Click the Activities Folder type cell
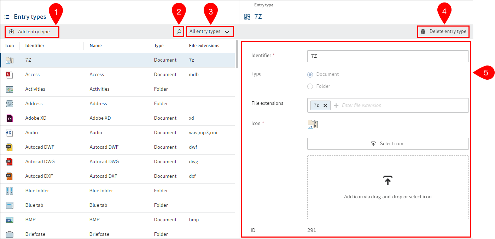495x239 pixels. point(161,89)
